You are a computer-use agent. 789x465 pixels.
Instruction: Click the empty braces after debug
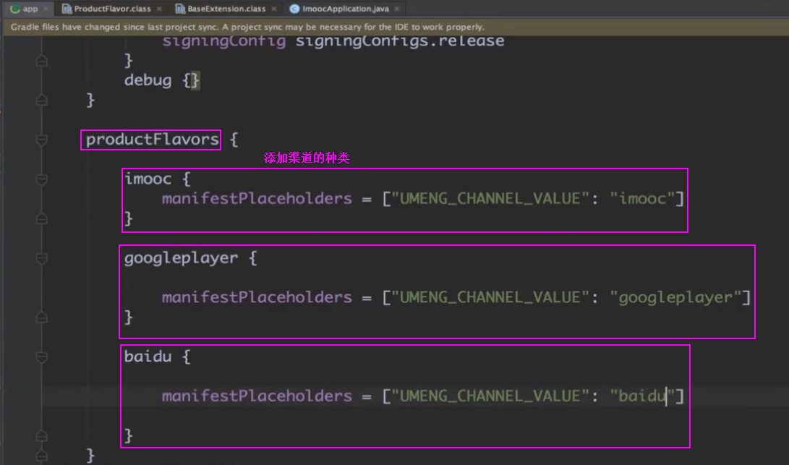191,80
